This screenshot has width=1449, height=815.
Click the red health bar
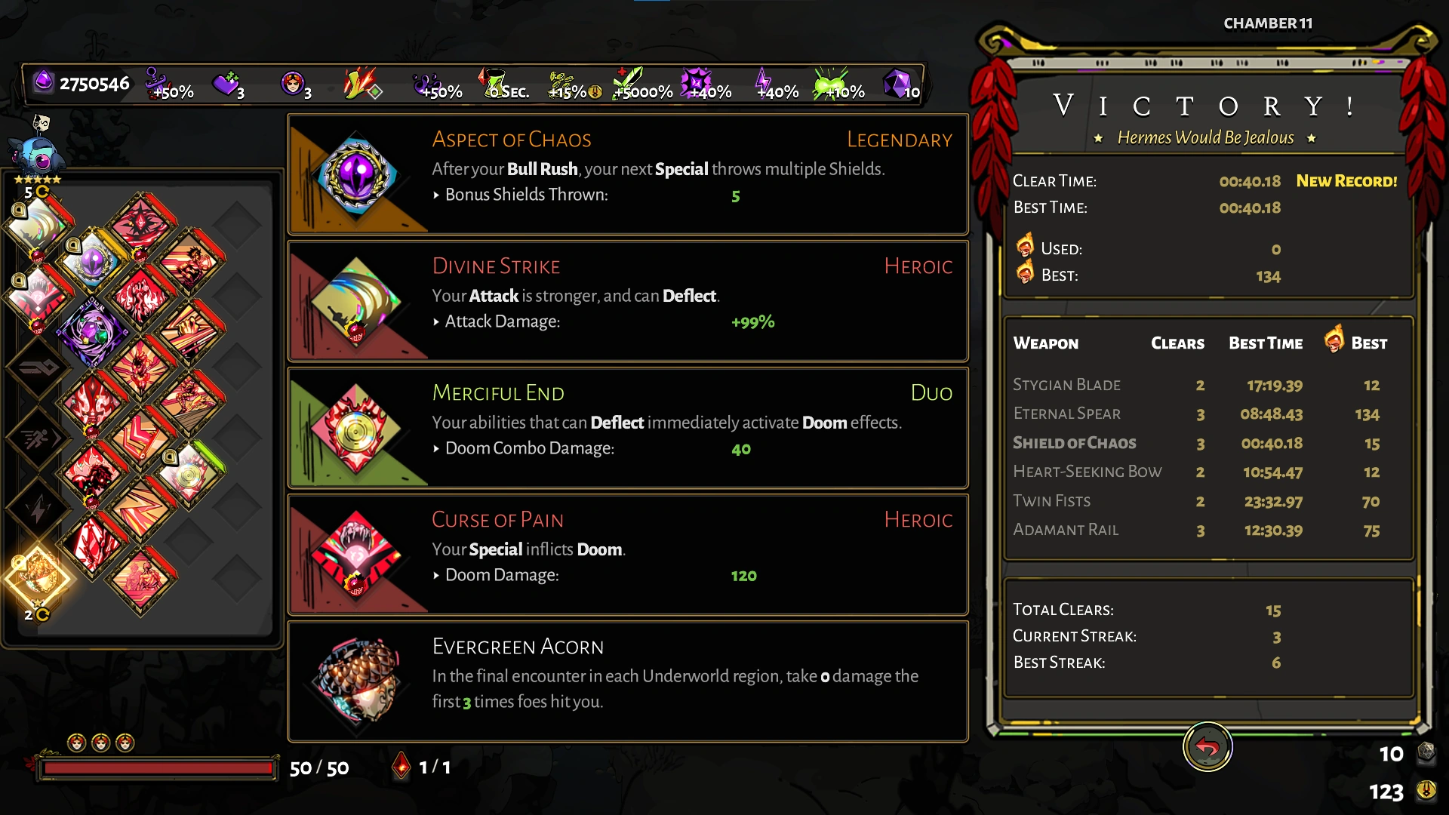(158, 768)
